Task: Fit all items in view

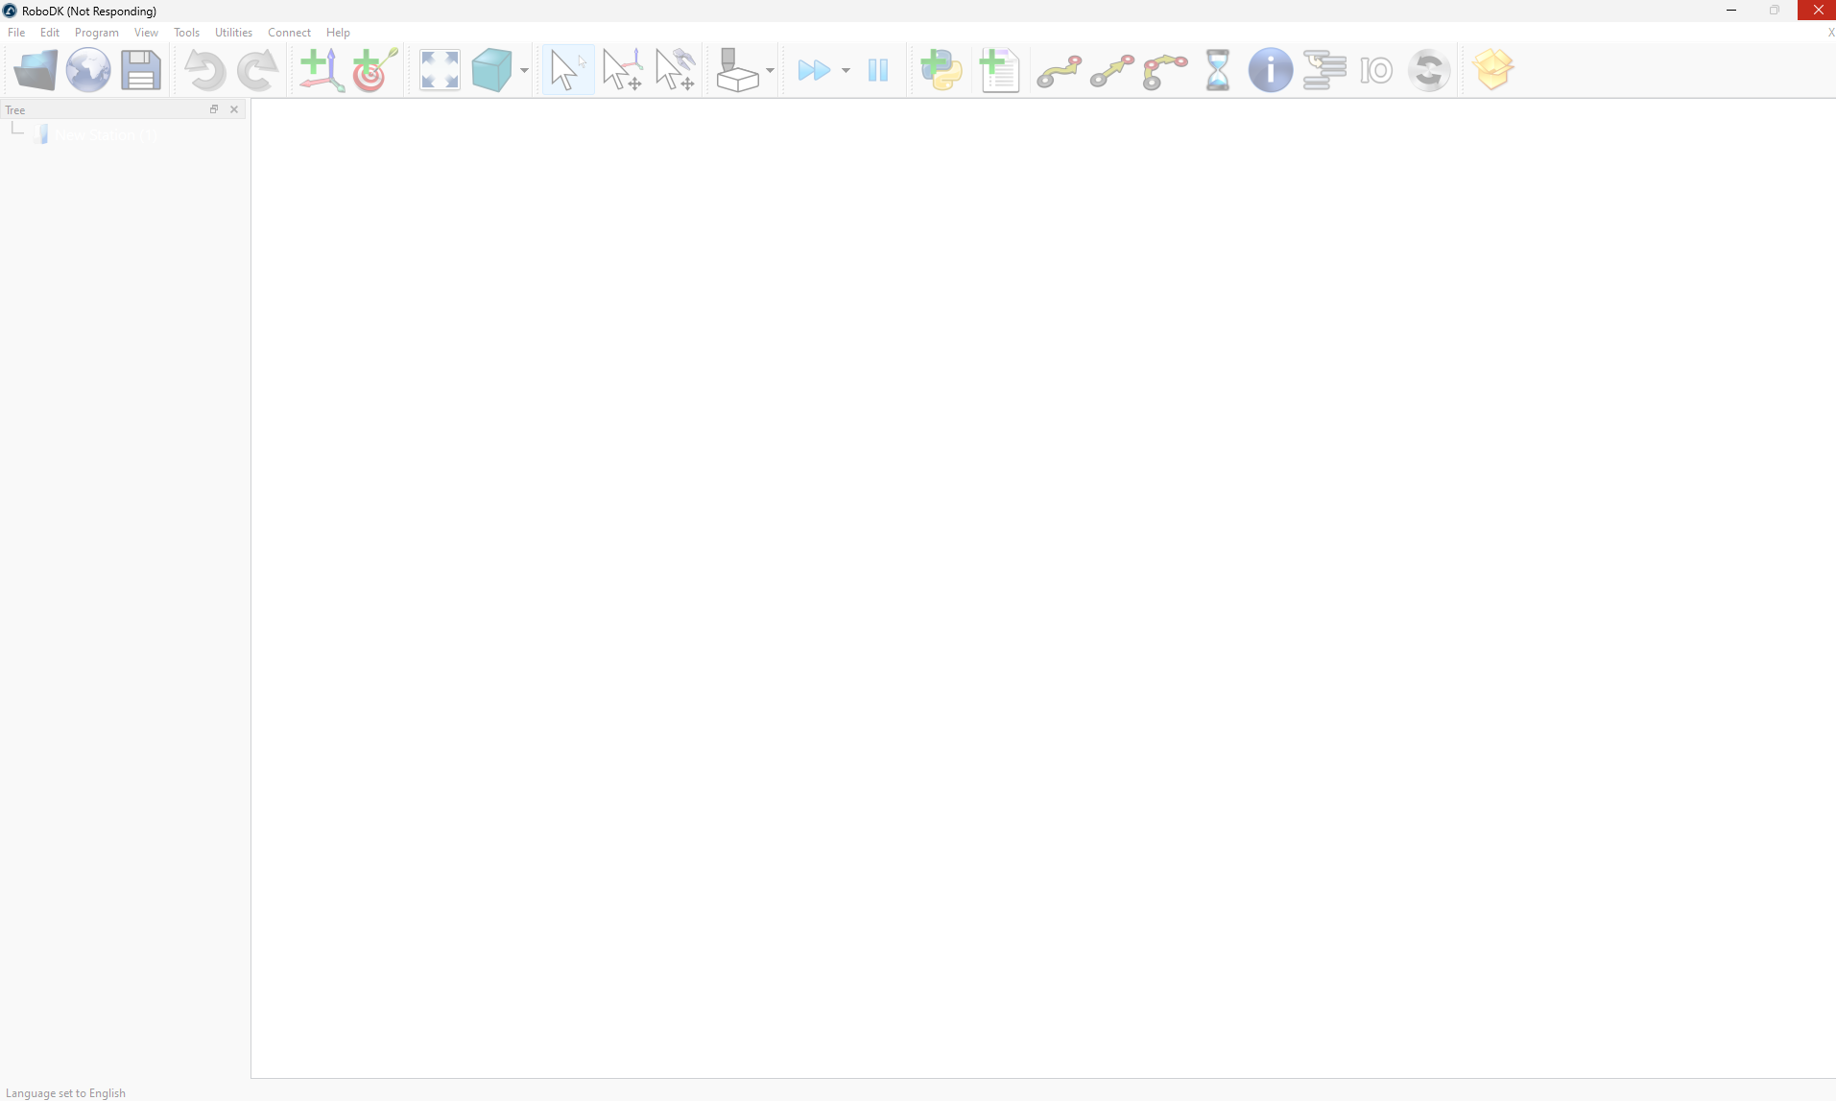Action: 440,70
